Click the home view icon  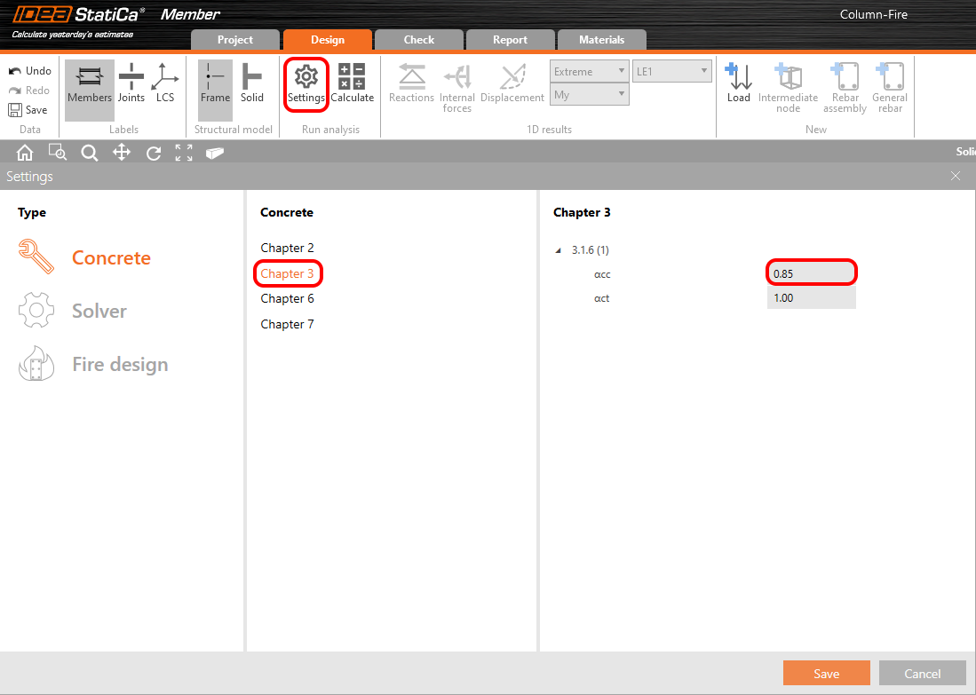25,153
